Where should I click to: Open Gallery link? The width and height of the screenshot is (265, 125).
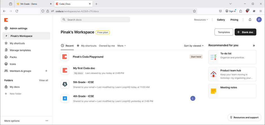(221, 20)
